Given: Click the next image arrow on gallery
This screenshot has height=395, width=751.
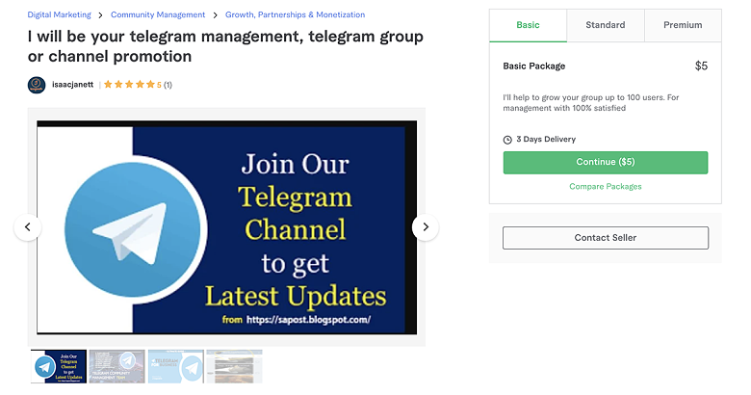Looking at the screenshot, I should pos(426,227).
